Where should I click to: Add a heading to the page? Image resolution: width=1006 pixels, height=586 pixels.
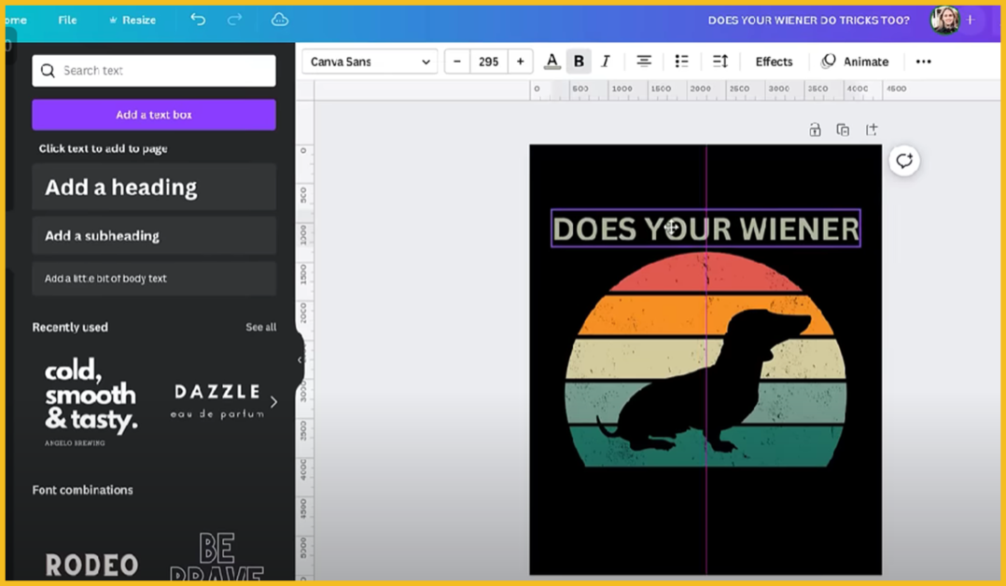[x=154, y=187]
